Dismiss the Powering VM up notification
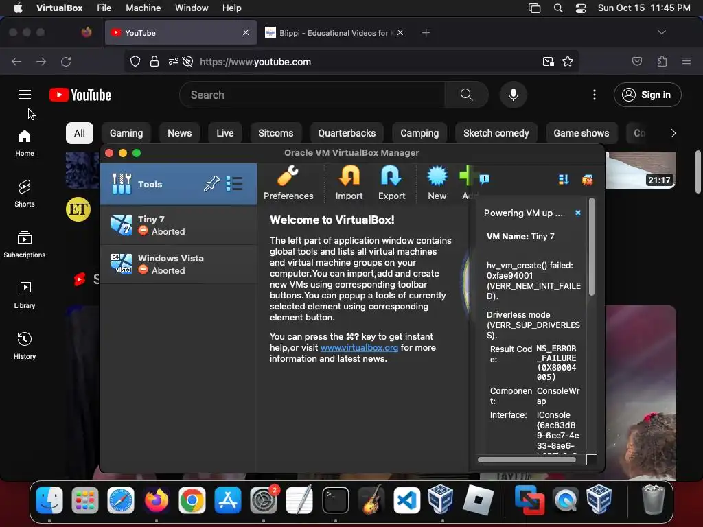Image resolution: width=703 pixels, height=527 pixels. point(578,213)
